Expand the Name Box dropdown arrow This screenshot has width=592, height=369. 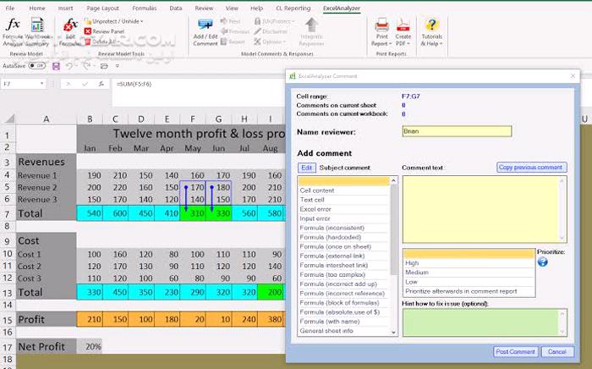[x=41, y=84]
